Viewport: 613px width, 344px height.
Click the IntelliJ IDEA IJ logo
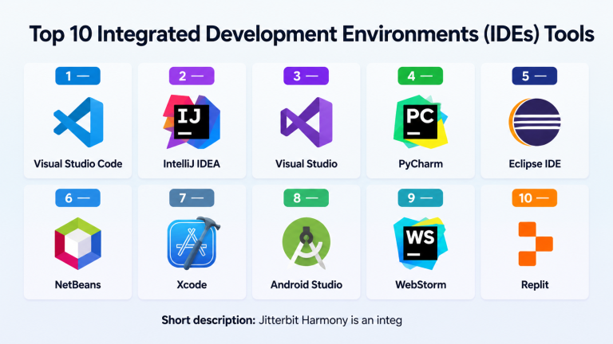pos(192,122)
